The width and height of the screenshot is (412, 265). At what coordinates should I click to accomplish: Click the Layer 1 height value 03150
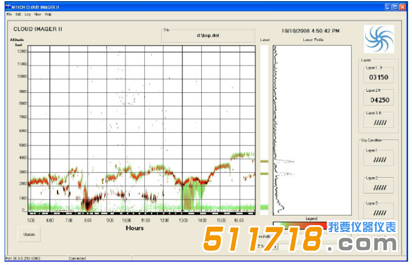pos(378,76)
